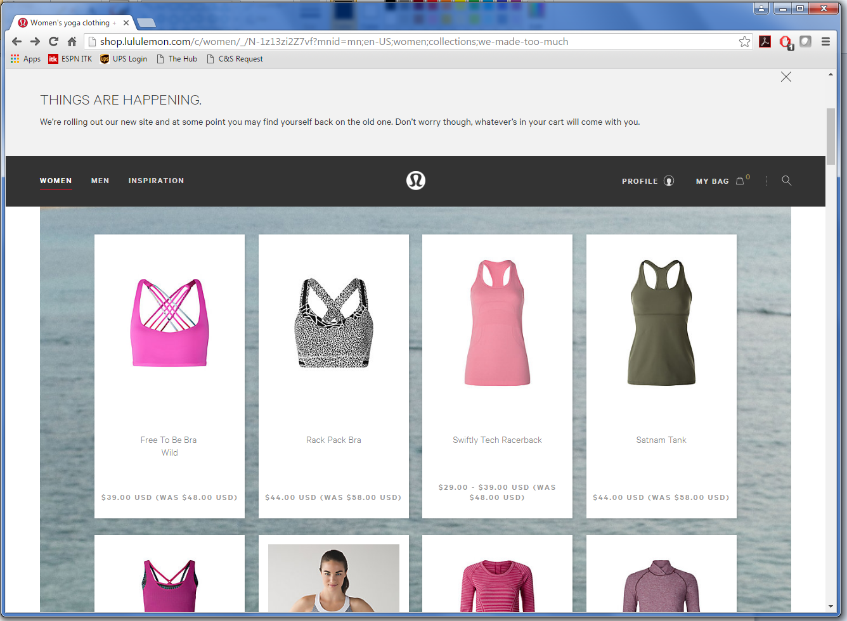This screenshot has height=621, width=847.
Task: Bookmark this page with the star icon
Action: [x=744, y=42]
